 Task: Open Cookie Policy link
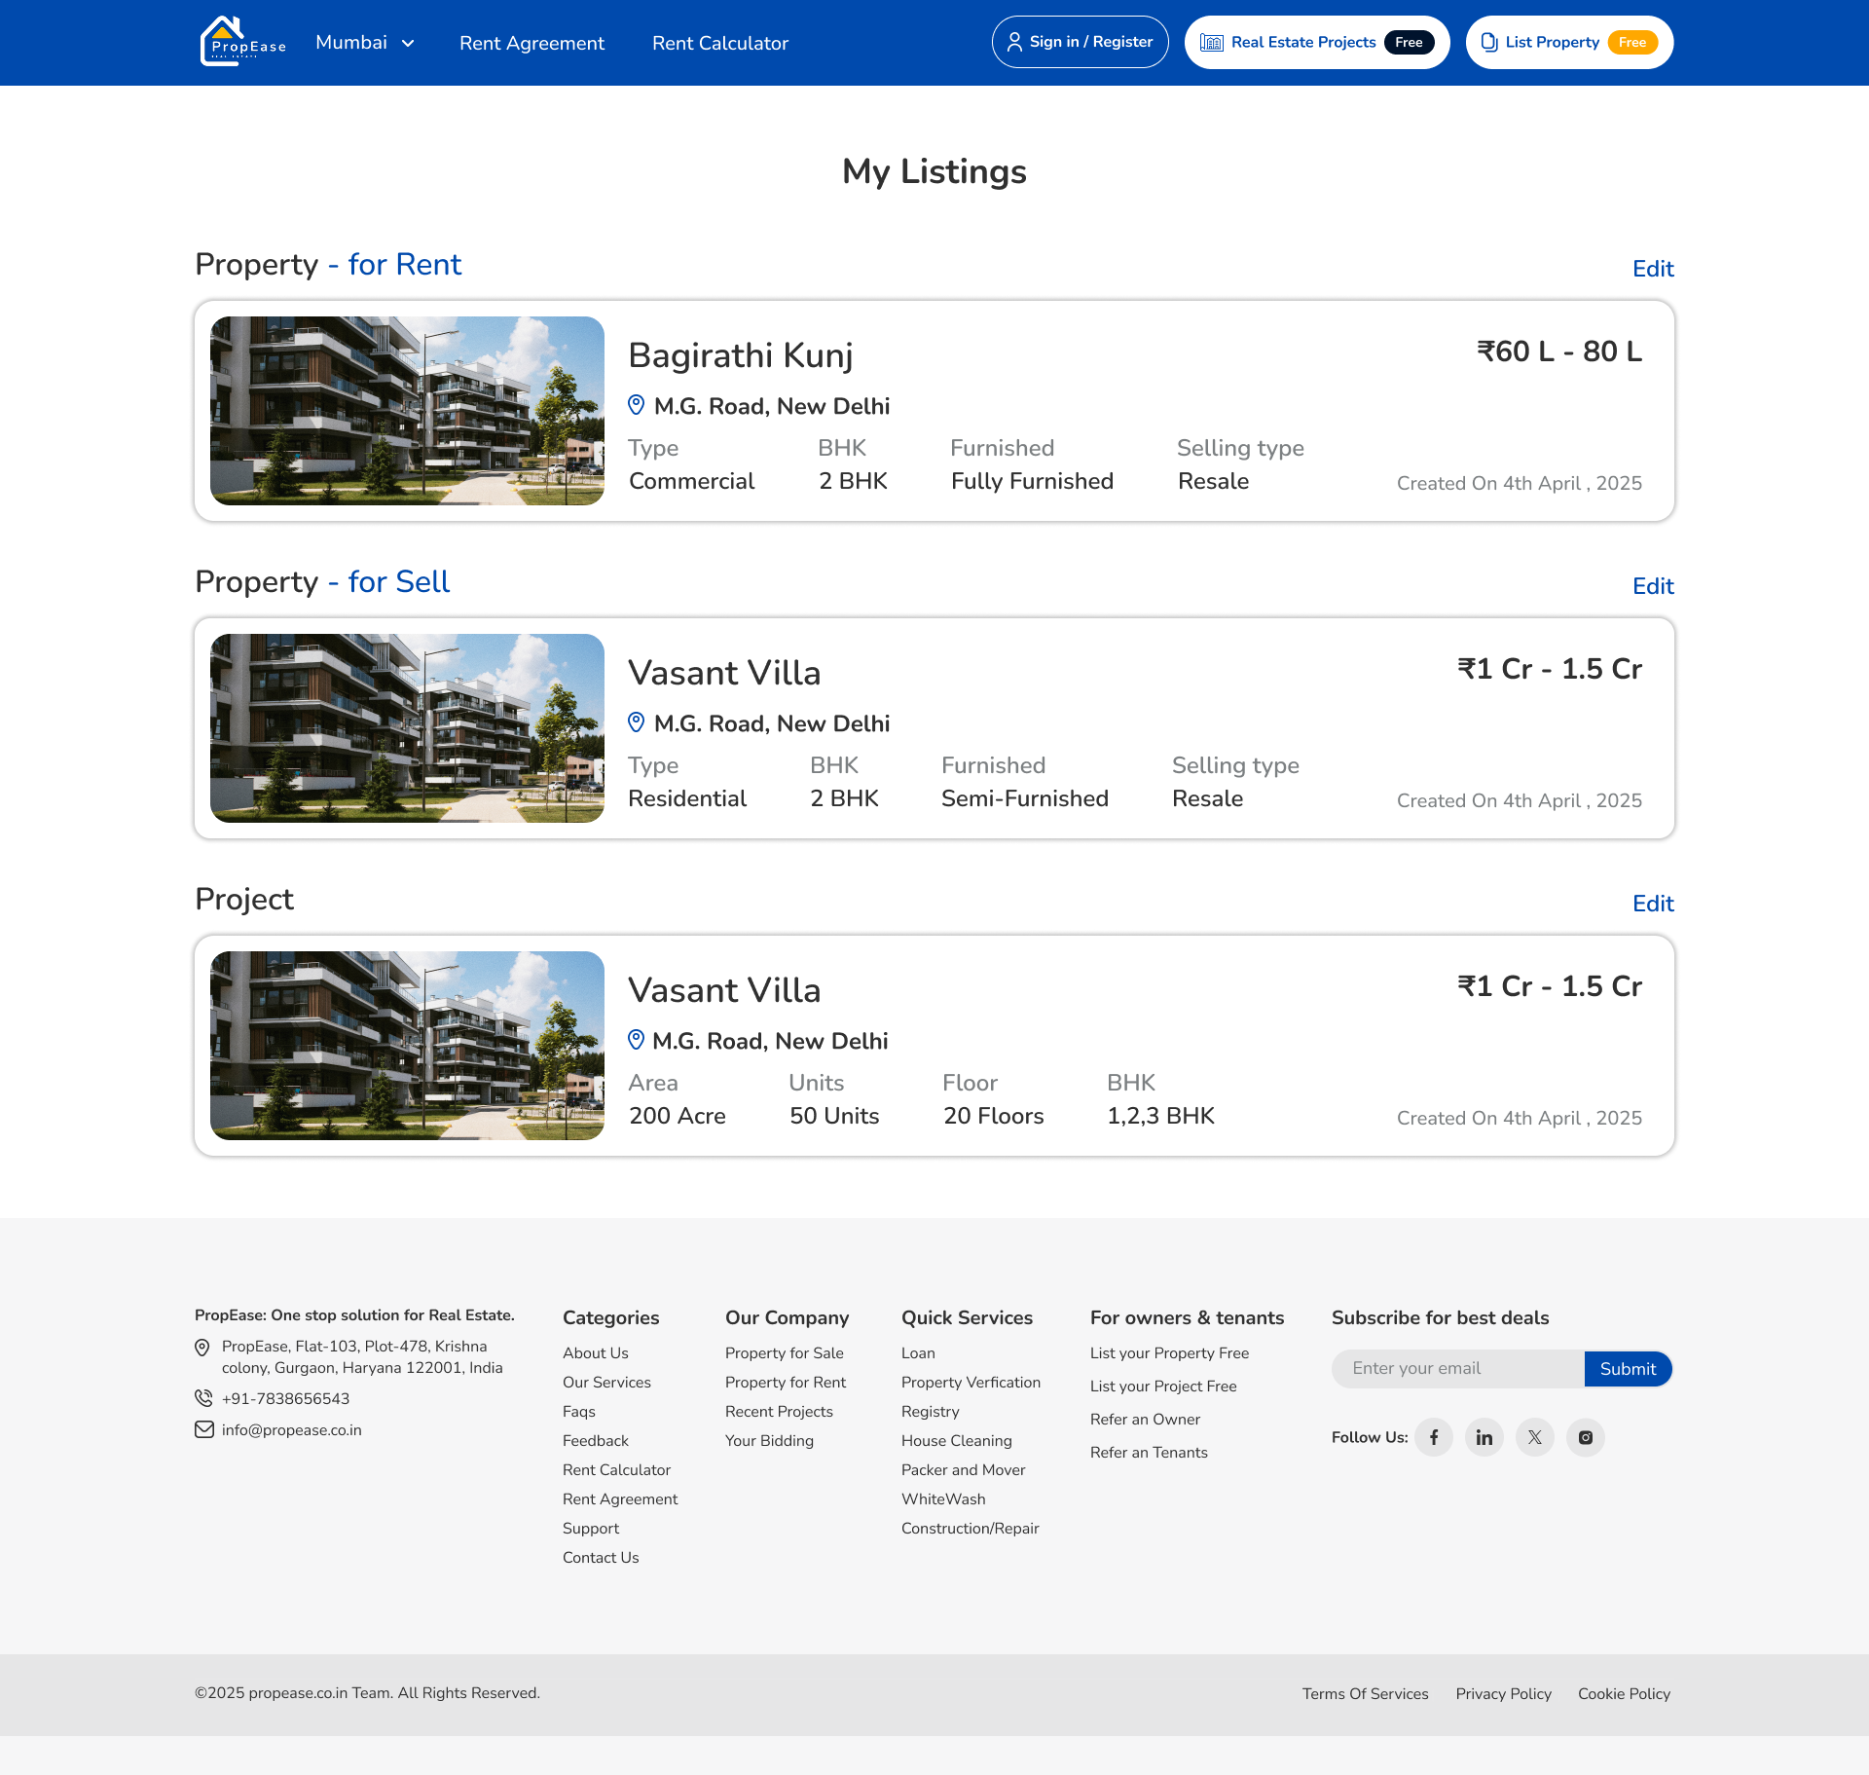1624,1694
